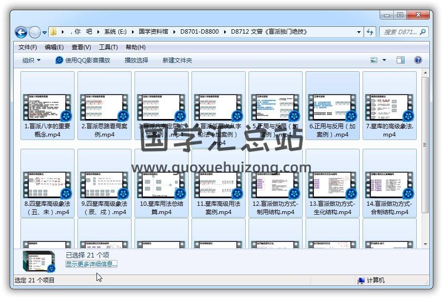Select video 3.盲派八字定层次 thumbnail
The image size is (443, 299).
pos(161,107)
